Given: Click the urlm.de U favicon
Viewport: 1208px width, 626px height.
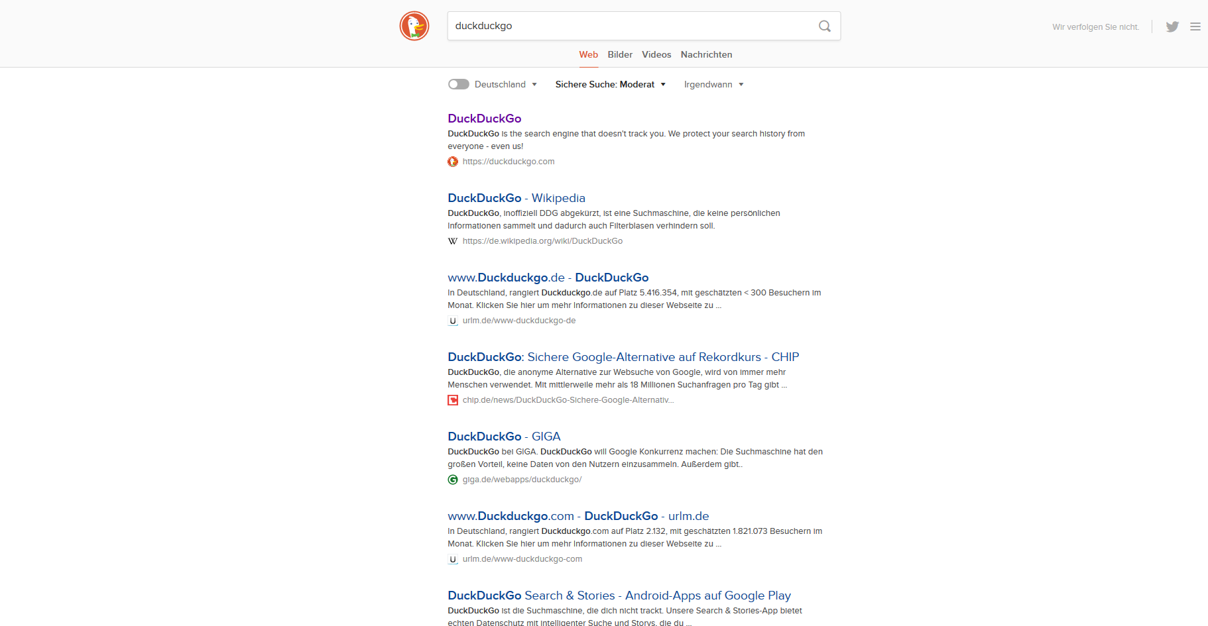Looking at the screenshot, I should click(x=453, y=321).
